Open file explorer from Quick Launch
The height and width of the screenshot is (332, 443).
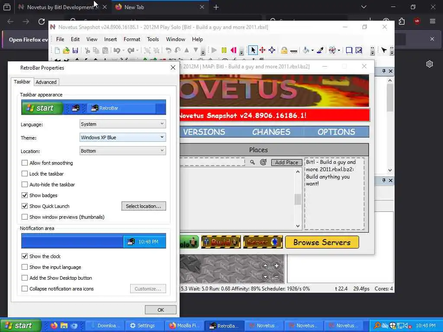(x=64, y=326)
